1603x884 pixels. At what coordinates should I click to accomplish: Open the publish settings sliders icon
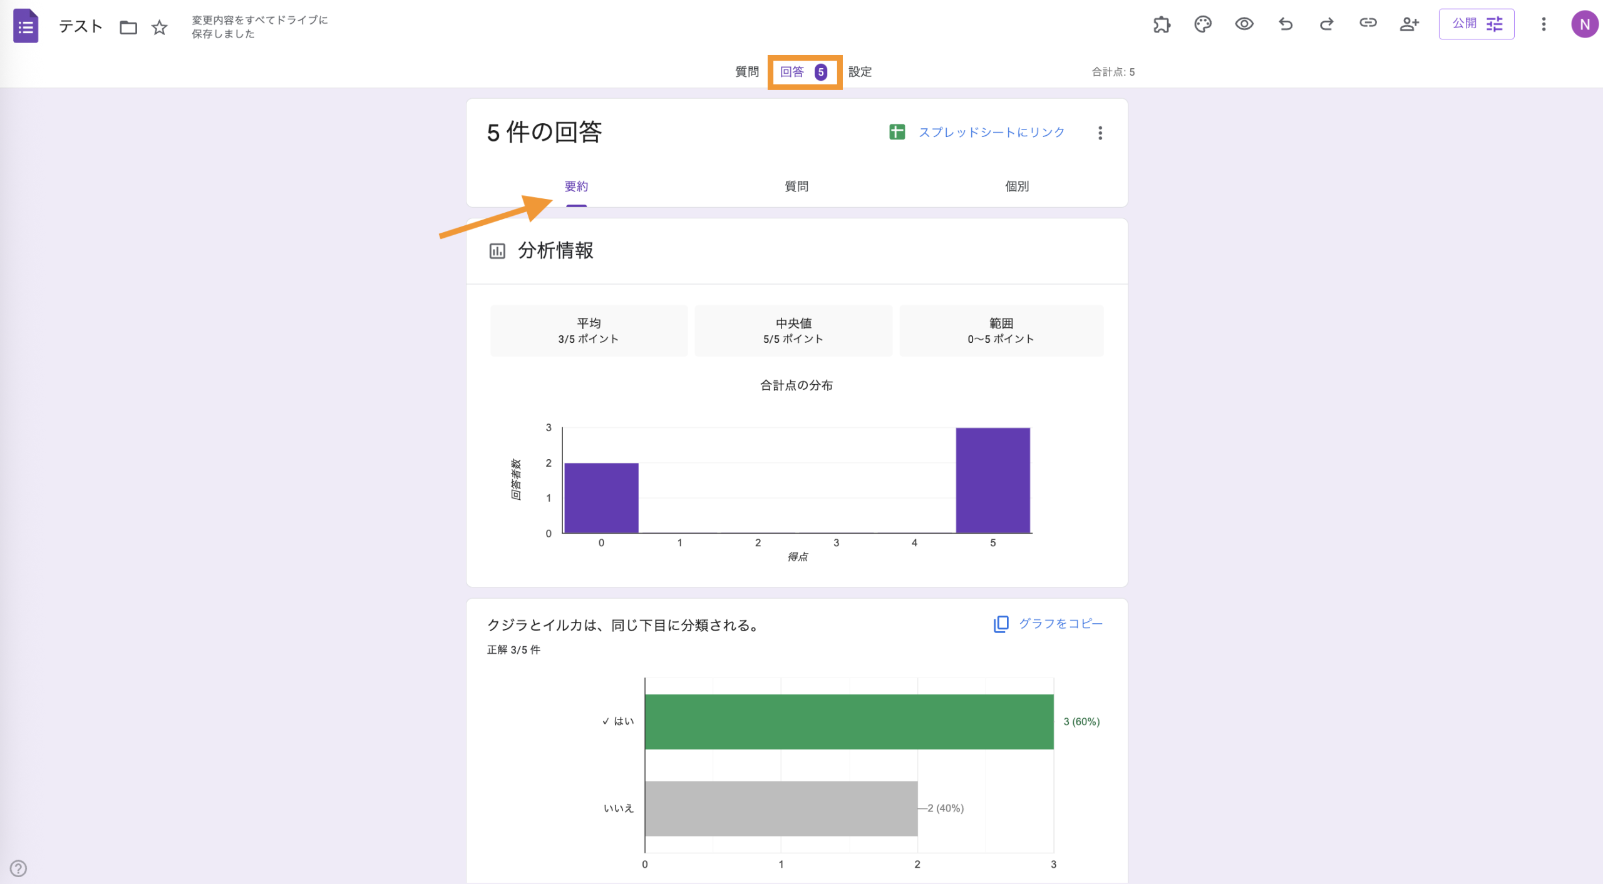(1495, 24)
